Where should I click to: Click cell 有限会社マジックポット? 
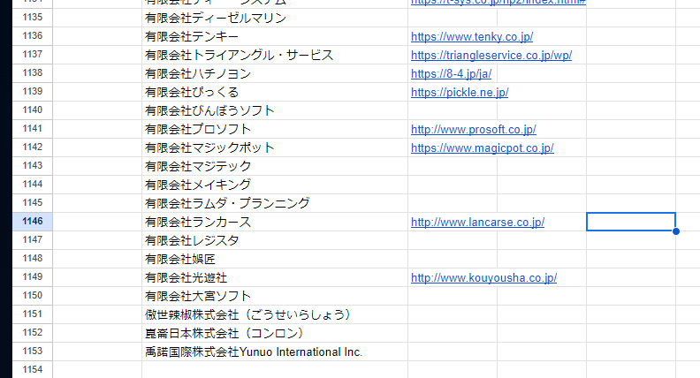pyautogui.click(x=275, y=147)
